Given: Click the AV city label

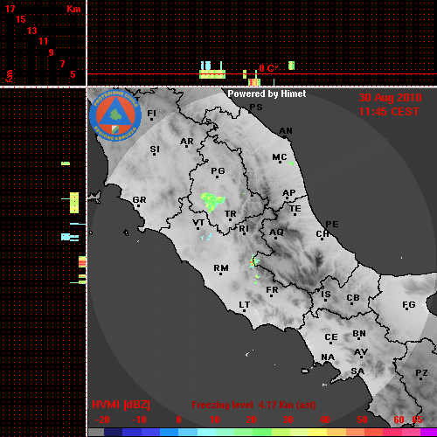Looking at the screenshot, I should click(x=361, y=352).
